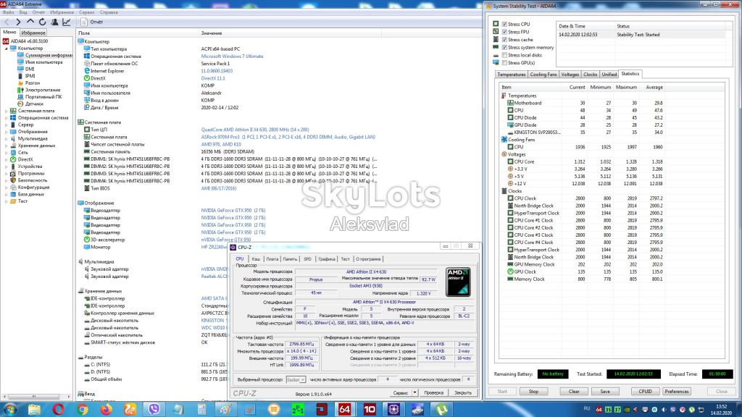Click the Портативный ПК tree item
Image resolution: width=742 pixels, height=417 pixels.
43,97
